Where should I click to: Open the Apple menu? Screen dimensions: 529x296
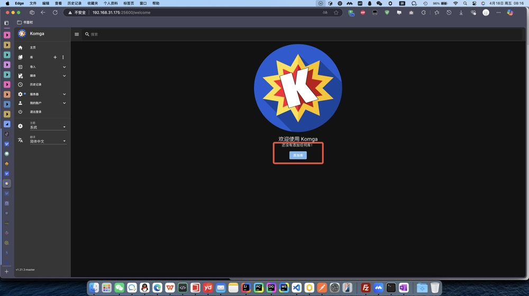7,3
